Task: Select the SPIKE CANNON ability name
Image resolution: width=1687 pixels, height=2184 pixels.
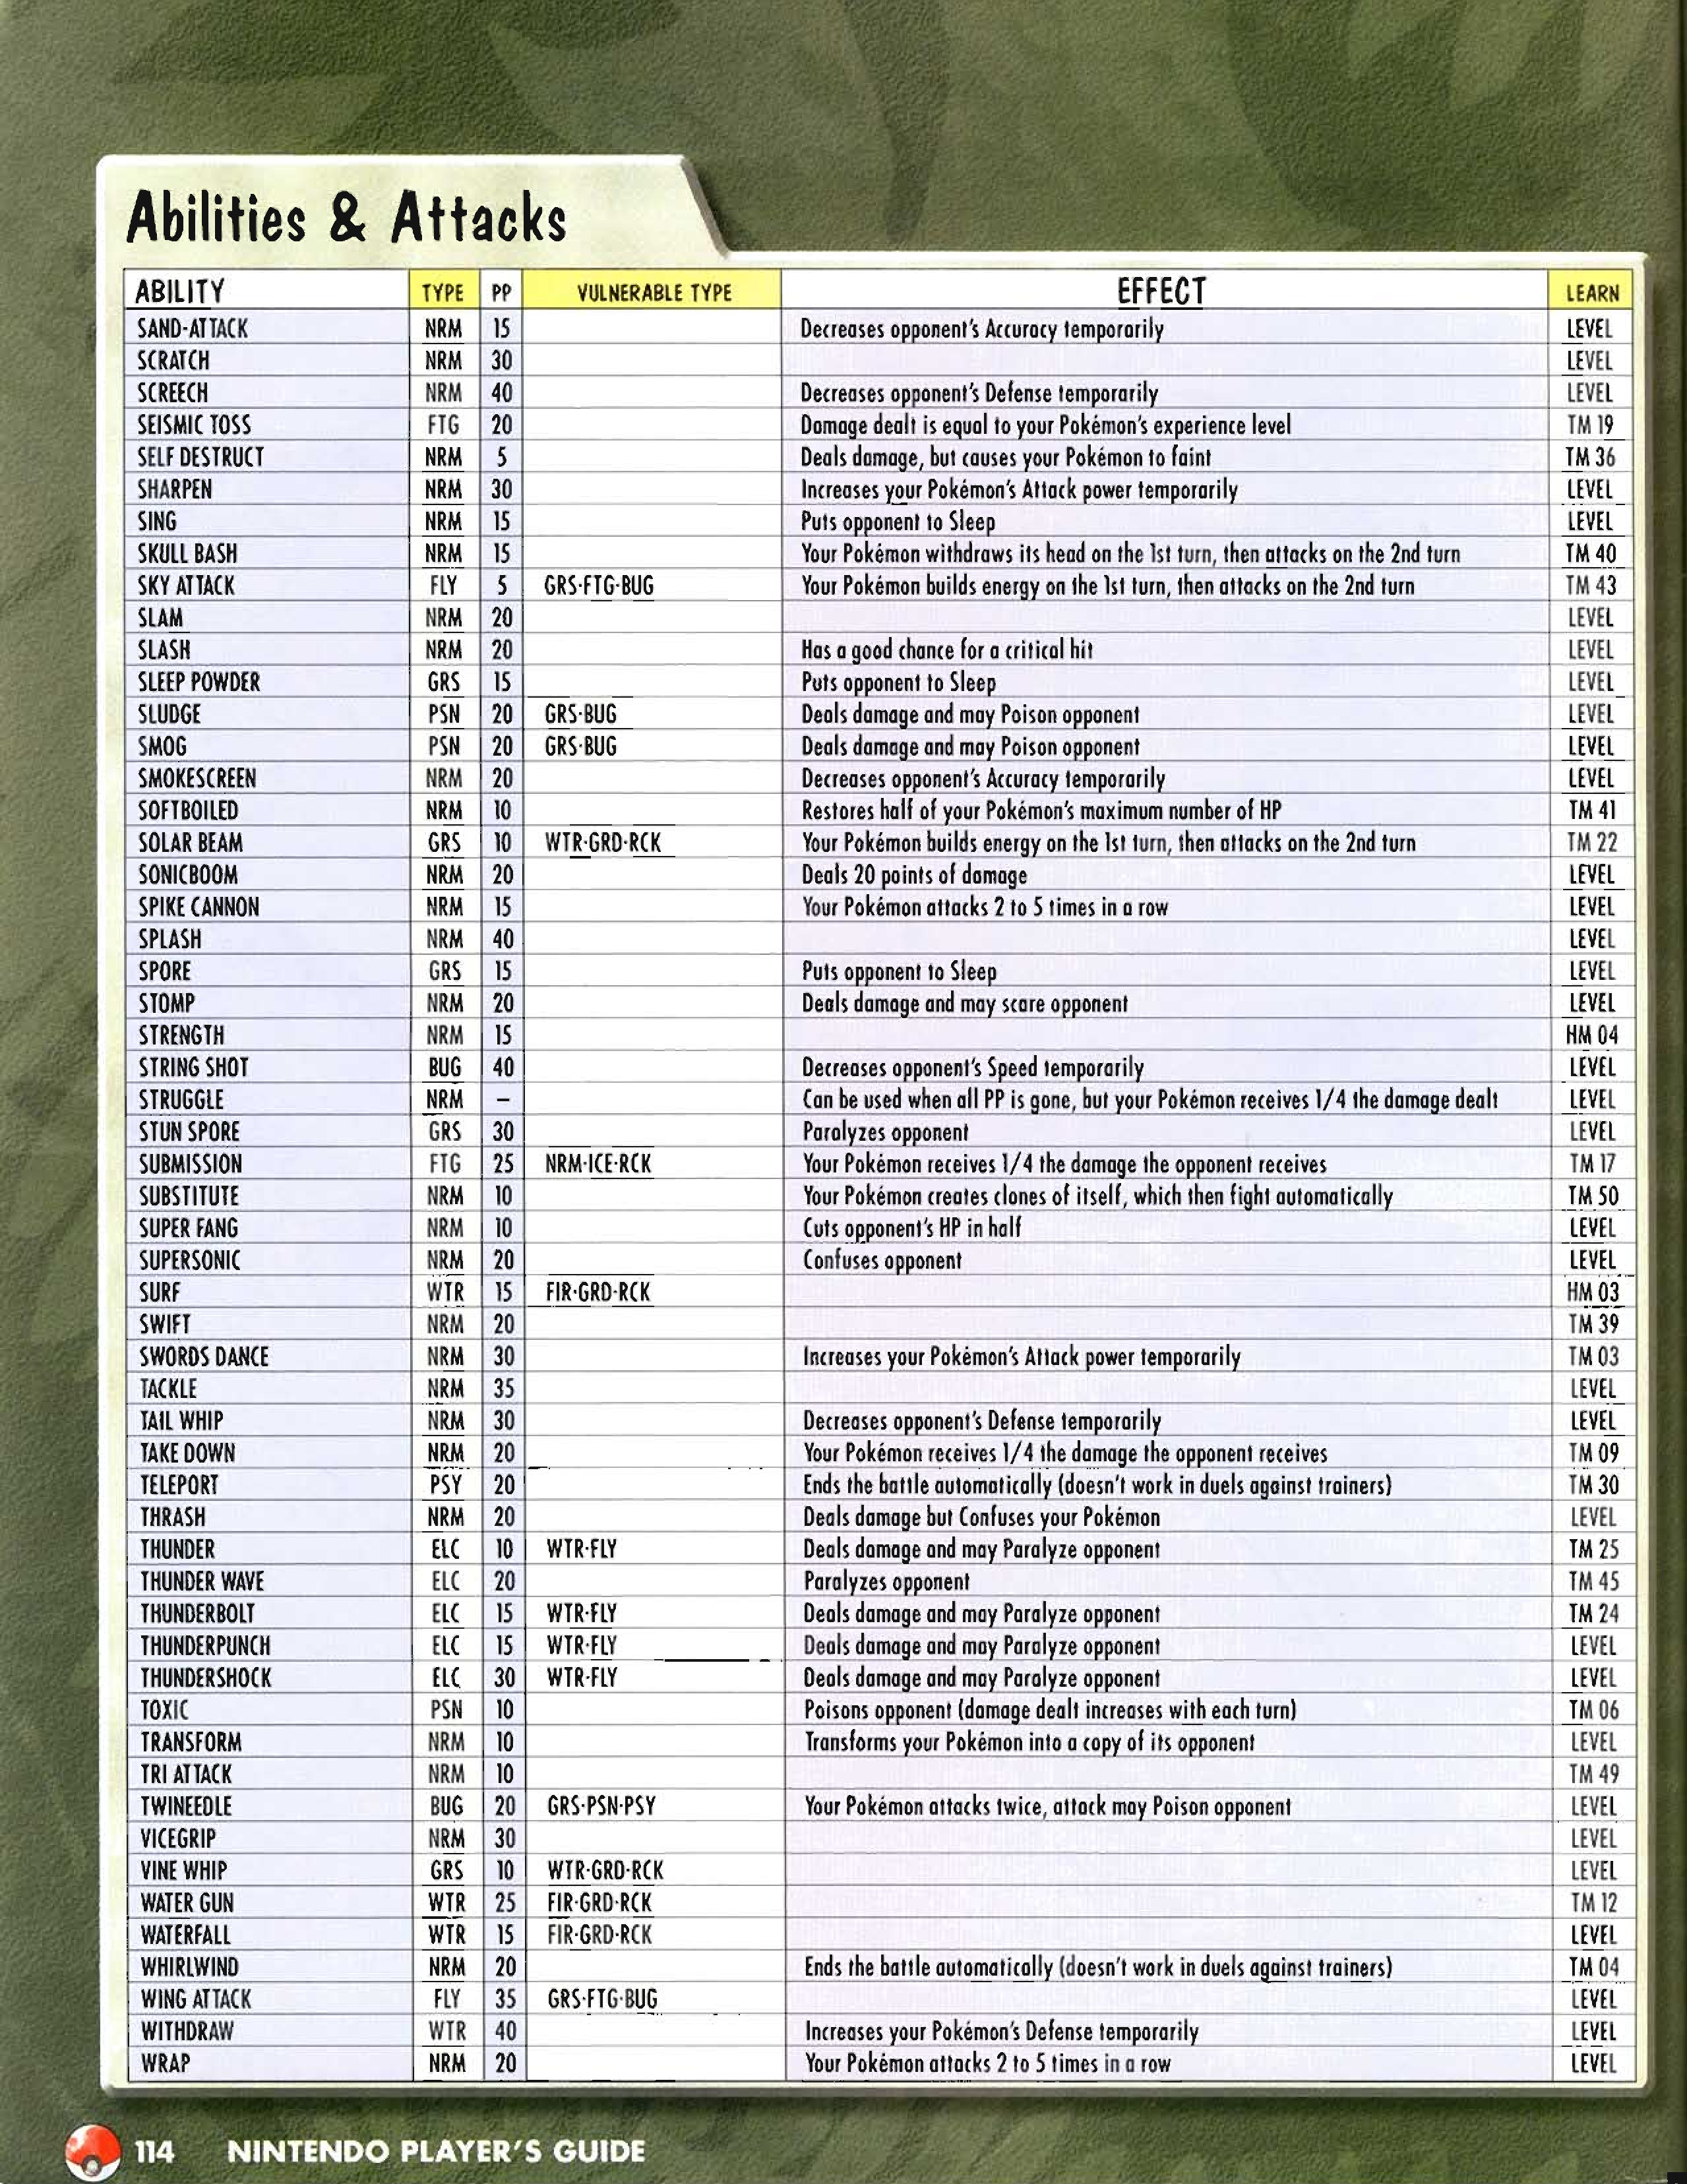Action: 199,907
